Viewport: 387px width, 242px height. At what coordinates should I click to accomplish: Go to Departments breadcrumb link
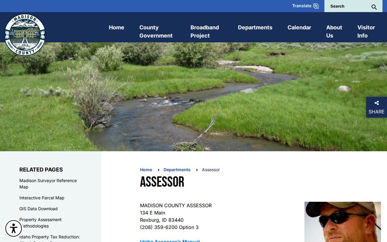click(x=177, y=170)
